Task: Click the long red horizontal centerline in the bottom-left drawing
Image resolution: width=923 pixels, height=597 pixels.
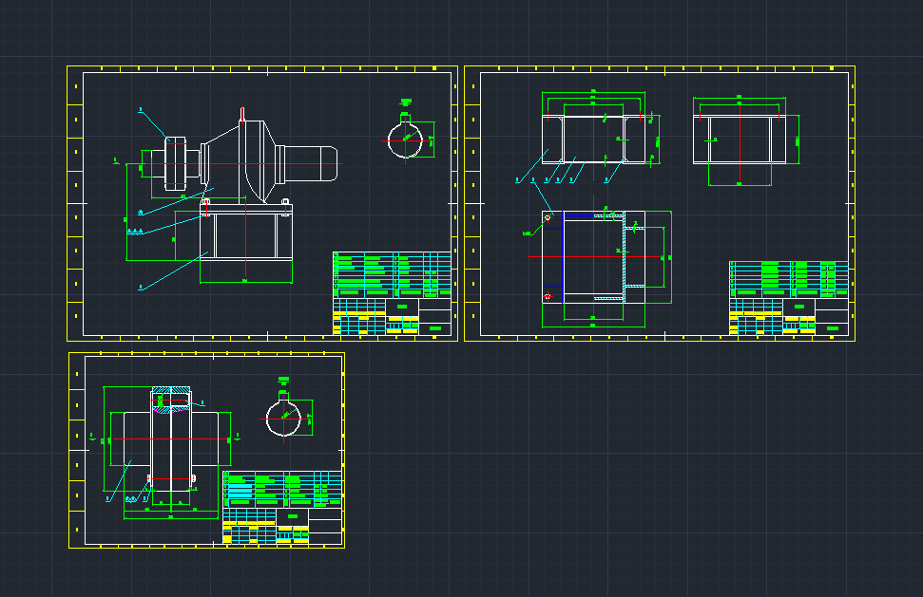Action: pyautogui.click(x=171, y=439)
